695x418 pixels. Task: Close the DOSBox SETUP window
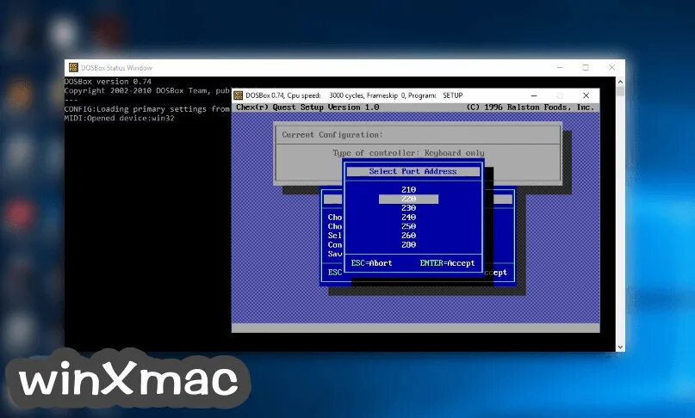tap(586, 95)
